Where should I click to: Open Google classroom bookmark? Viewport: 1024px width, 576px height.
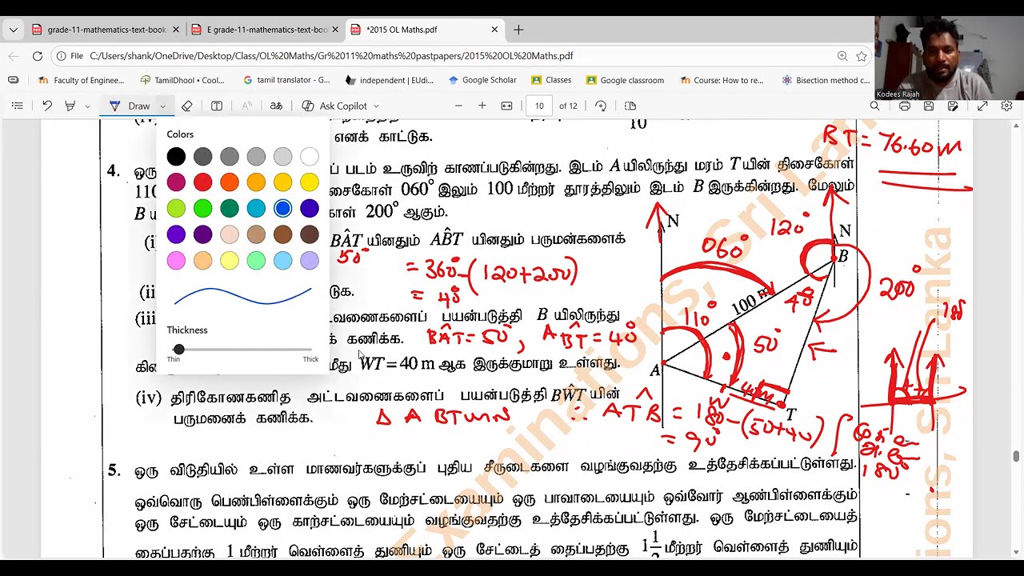pos(625,80)
